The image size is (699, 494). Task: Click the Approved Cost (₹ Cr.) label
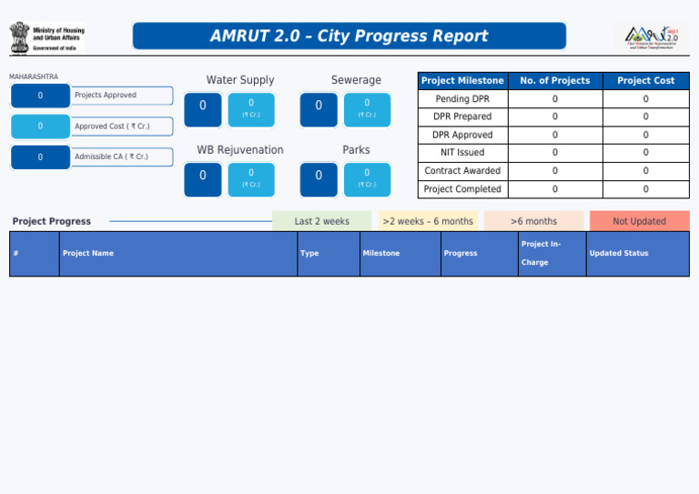coord(122,126)
